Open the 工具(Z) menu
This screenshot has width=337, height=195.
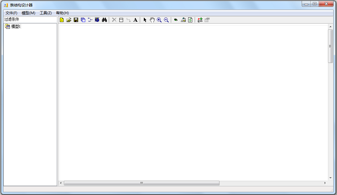click(x=46, y=13)
